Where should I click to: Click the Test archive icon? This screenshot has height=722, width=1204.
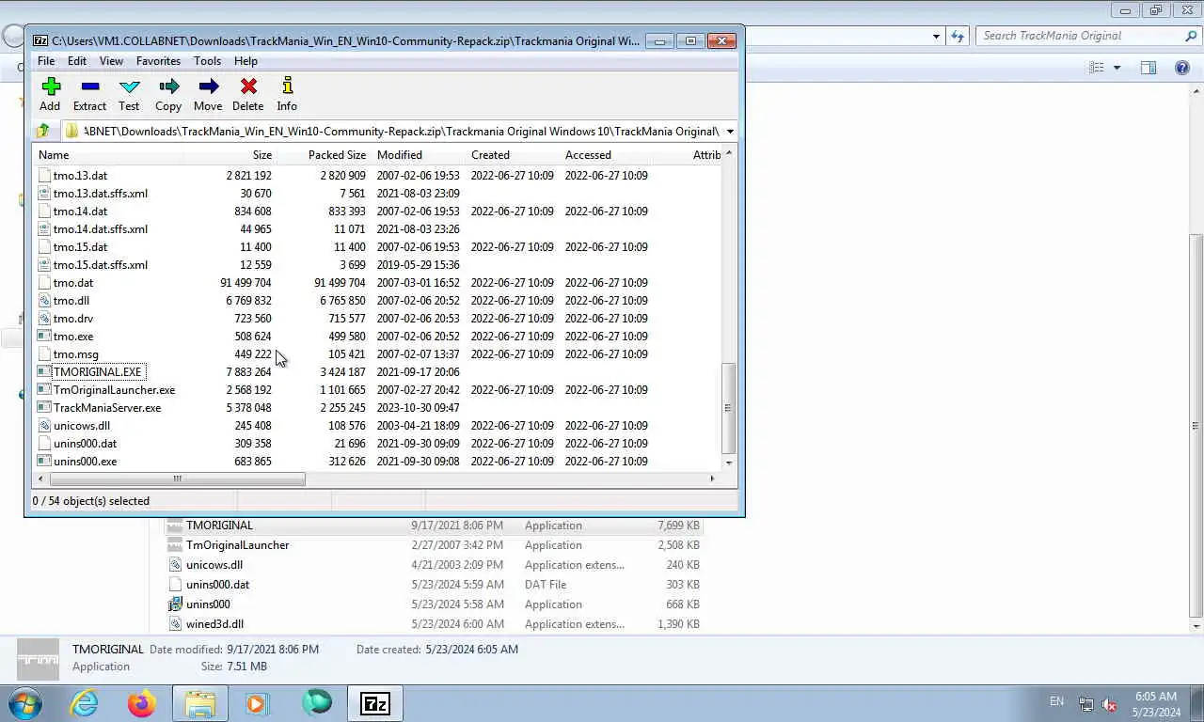[x=129, y=86]
